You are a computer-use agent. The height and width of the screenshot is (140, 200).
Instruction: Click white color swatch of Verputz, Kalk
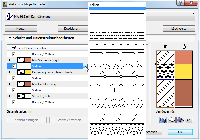click(x=28, y=96)
